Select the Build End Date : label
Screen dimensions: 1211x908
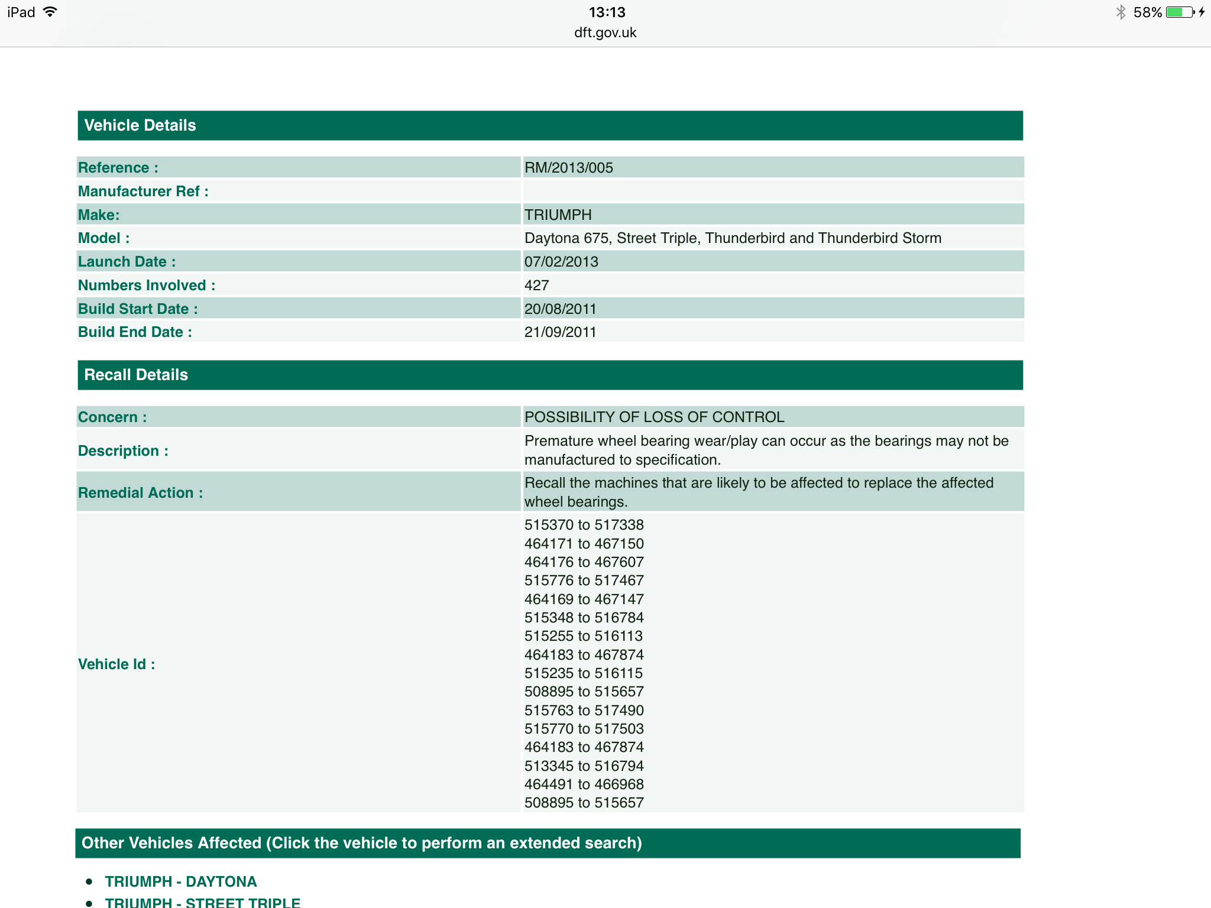coord(135,332)
